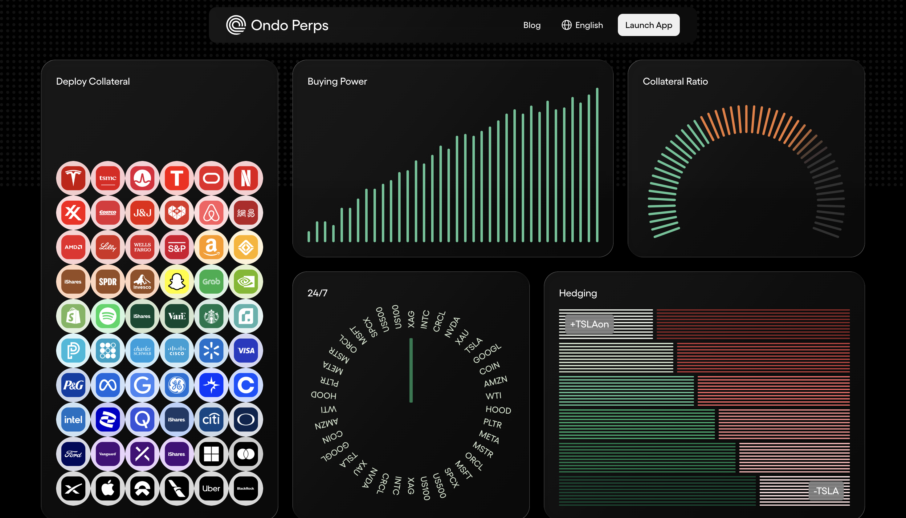The height and width of the screenshot is (518, 906).
Task: Select the Grab logo icon
Action: (211, 281)
